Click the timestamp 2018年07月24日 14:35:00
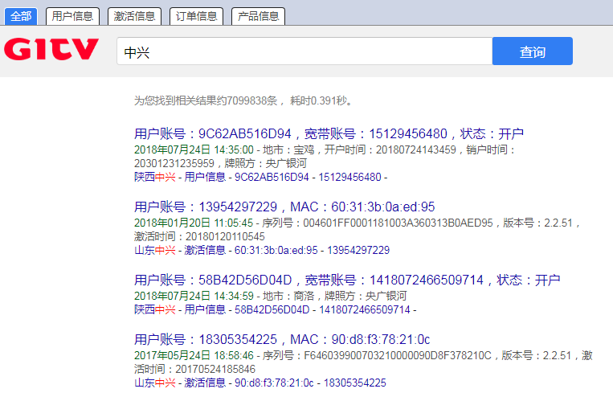 (194, 149)
